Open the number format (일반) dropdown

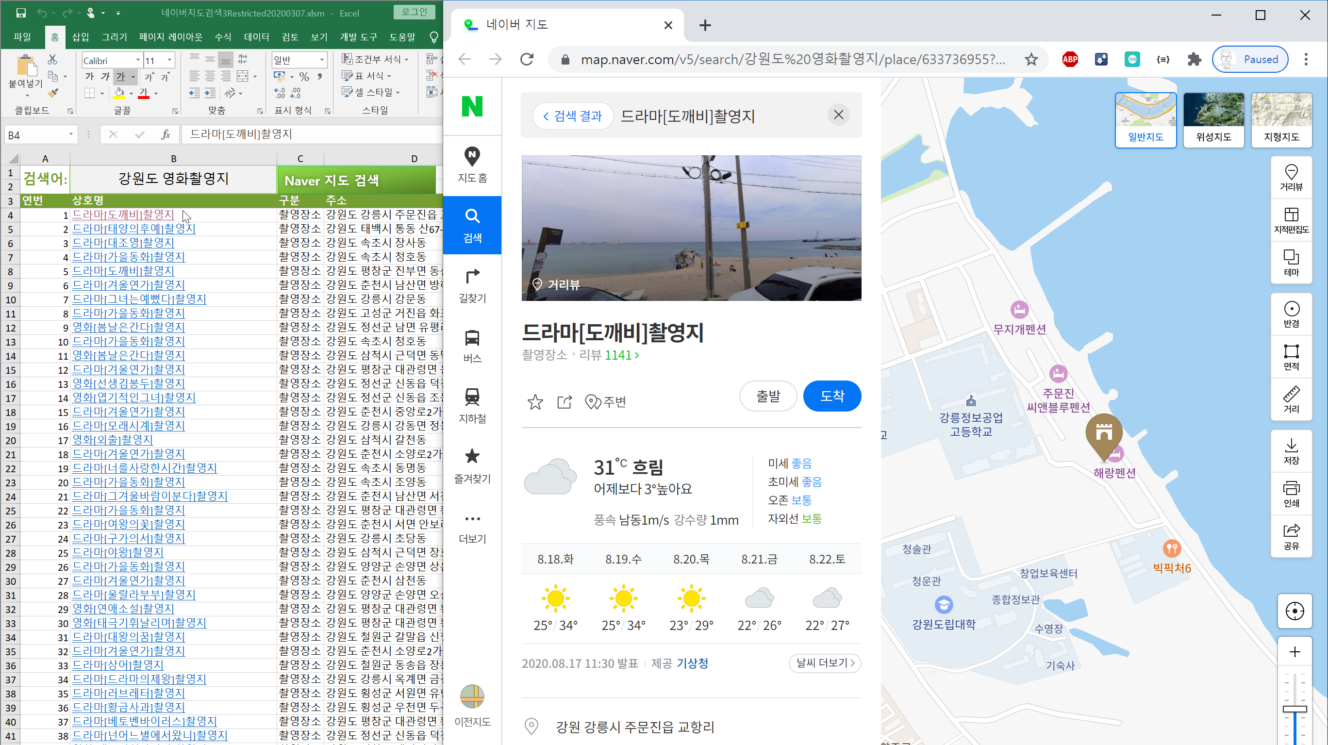(x=322, y=60)
